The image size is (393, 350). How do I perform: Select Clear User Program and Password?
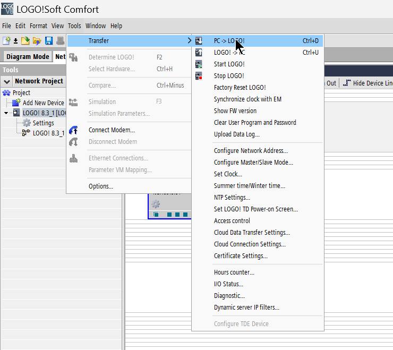pyautogui.click(x=258, y=123)
